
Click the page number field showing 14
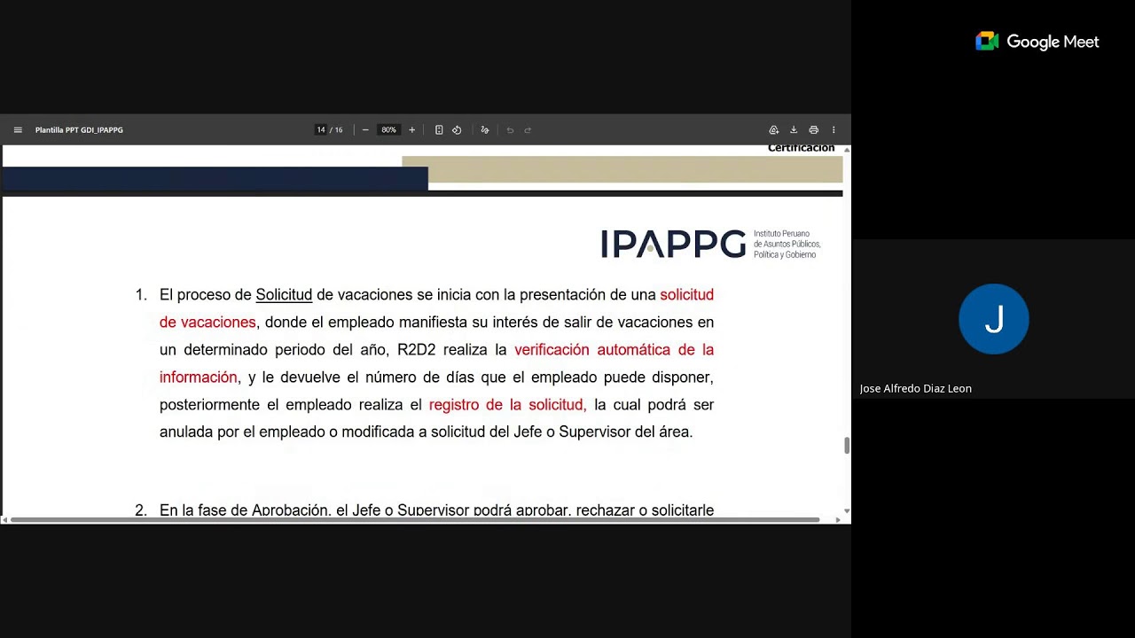(321, 130)
